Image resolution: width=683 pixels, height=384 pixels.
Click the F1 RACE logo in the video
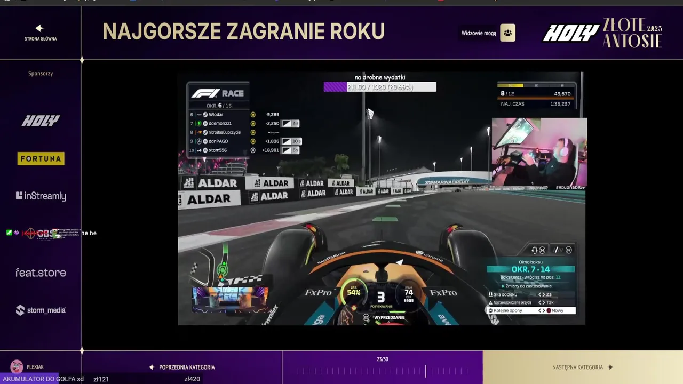click(218, 93)
